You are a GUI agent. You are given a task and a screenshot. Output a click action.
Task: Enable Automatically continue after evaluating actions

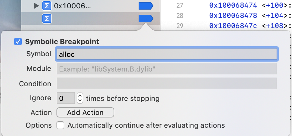[x=60, y=125]
